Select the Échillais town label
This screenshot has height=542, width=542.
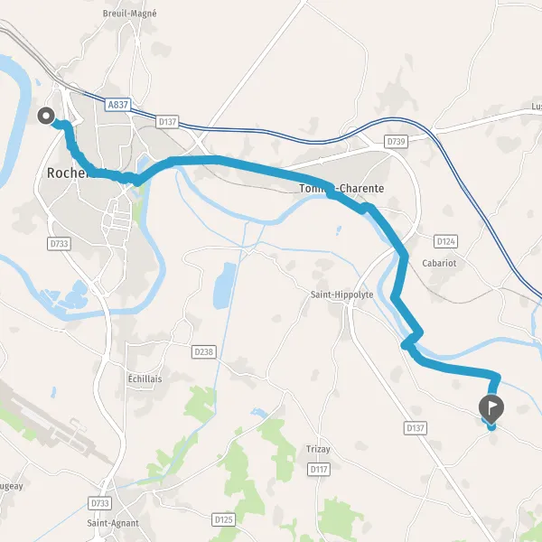[x=145, y=378]
